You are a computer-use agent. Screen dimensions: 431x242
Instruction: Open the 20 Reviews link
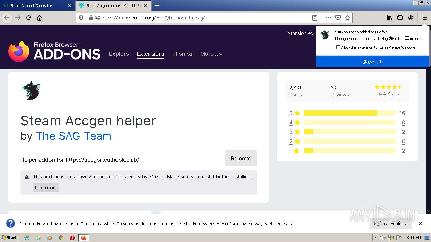(339, 91)
